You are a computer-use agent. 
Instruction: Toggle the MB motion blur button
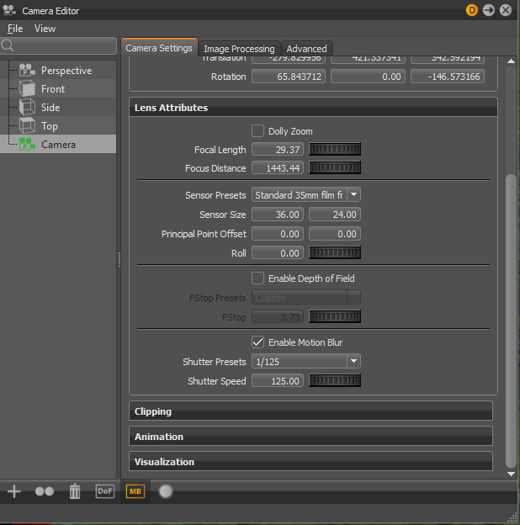[x=135, y=491]
